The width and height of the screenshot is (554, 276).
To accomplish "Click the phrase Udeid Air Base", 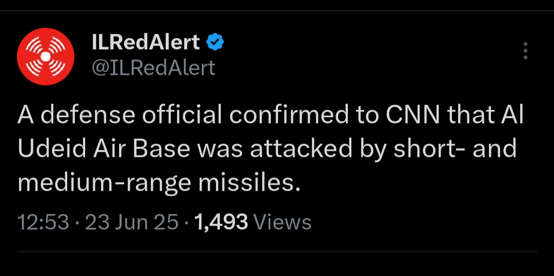I will click(104, 149).
